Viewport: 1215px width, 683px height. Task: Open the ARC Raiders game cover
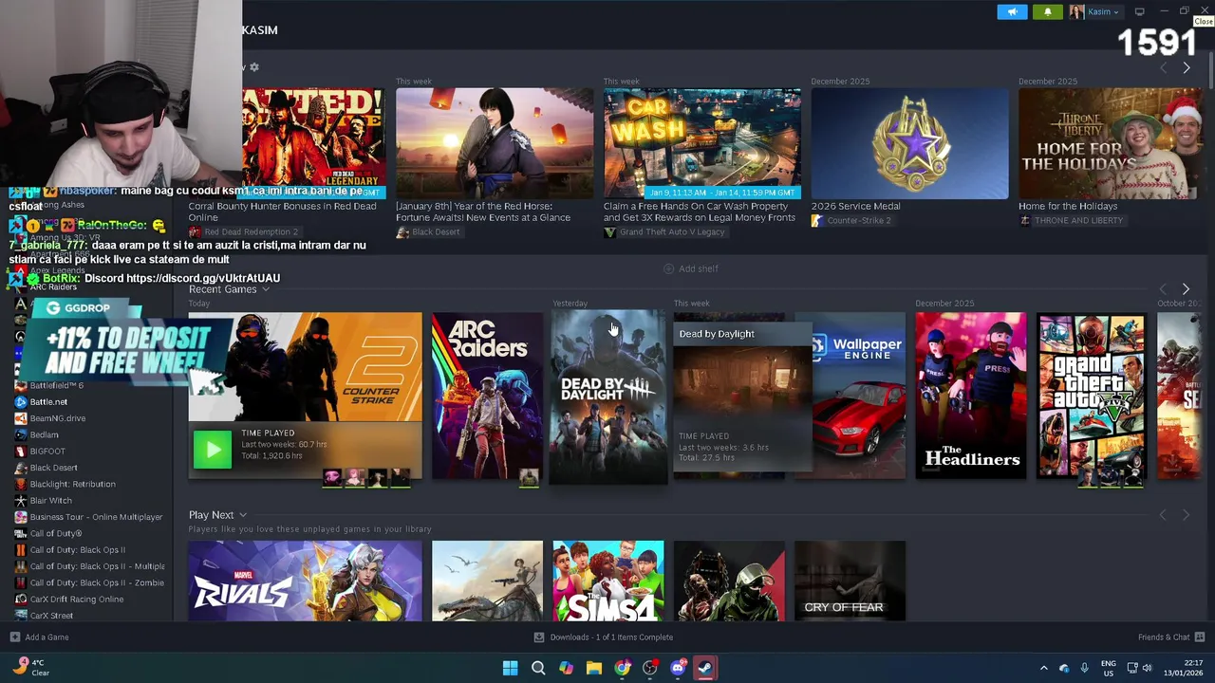tap(487, 396)
